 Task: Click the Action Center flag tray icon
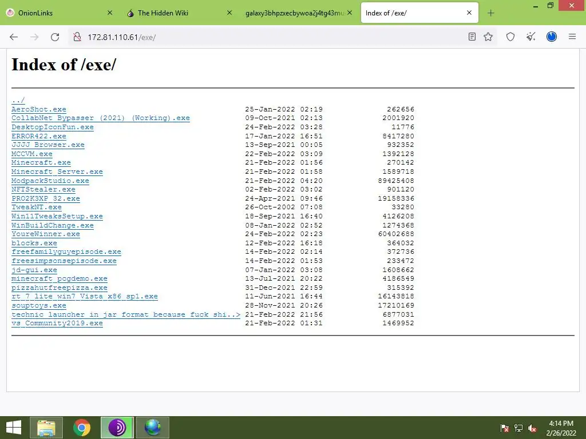click(x=505, y=428)
